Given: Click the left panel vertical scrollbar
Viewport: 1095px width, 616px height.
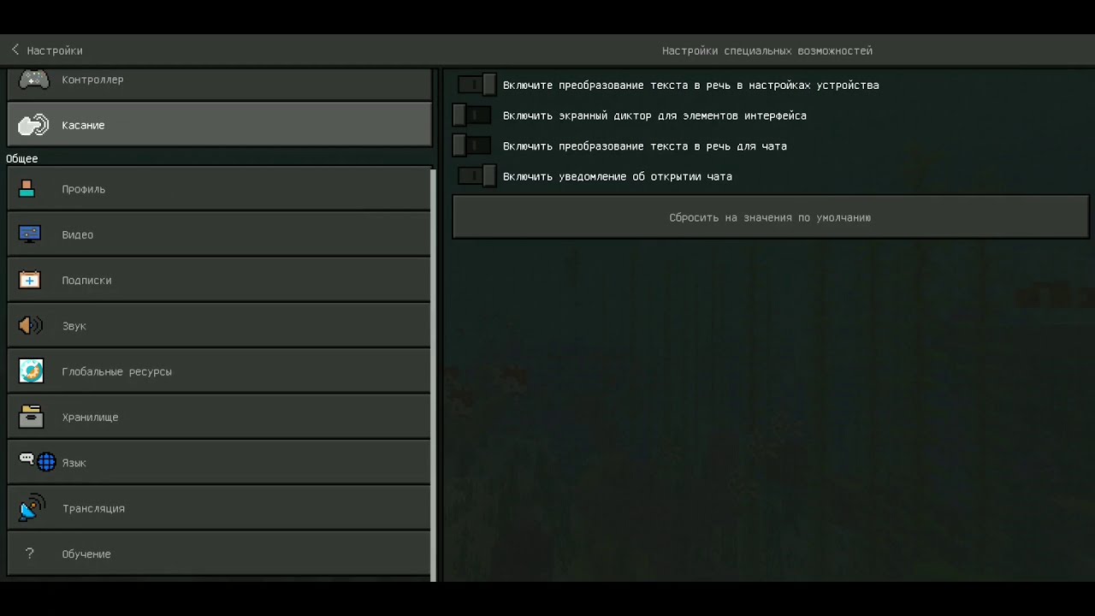Looking at the screenshot, I should pos(434,375).
